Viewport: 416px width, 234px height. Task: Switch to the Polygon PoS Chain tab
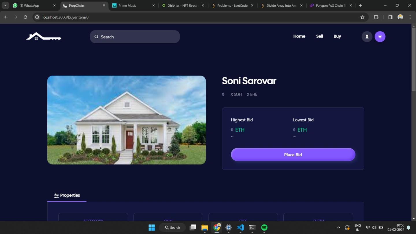pos(331,5)
